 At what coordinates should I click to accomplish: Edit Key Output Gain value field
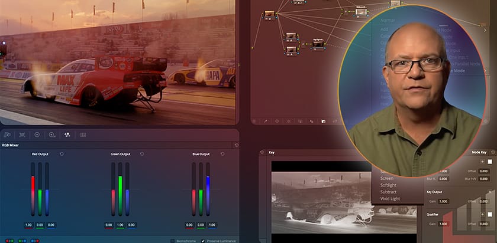tap(443, 201)
